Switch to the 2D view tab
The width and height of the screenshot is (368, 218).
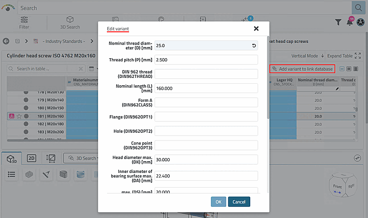pos(31,158)
